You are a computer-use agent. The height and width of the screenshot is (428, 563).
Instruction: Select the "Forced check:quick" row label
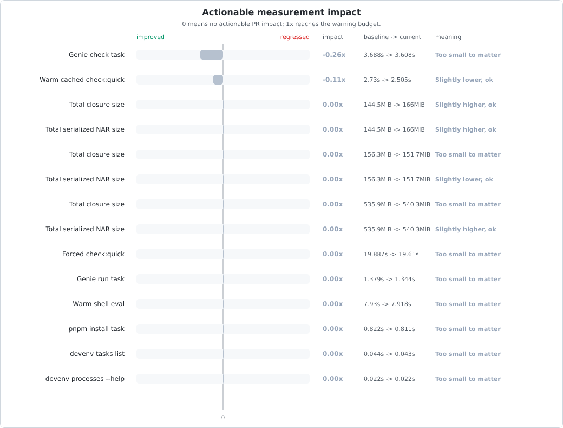coord(93,254)
